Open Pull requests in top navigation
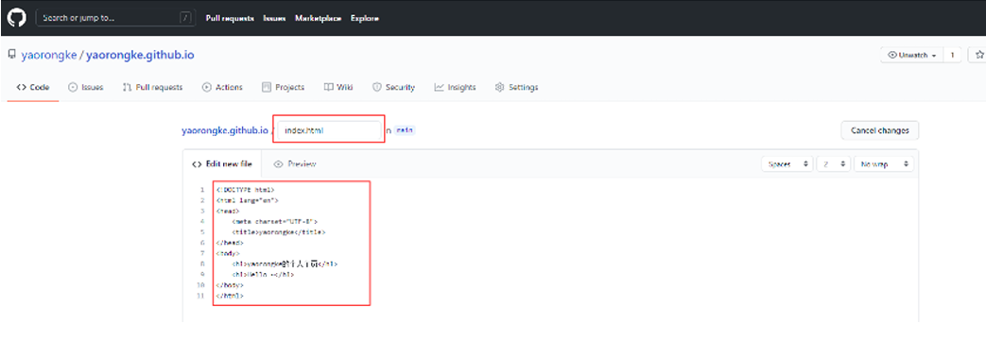The image size is (986, 341). click(230, 18)
